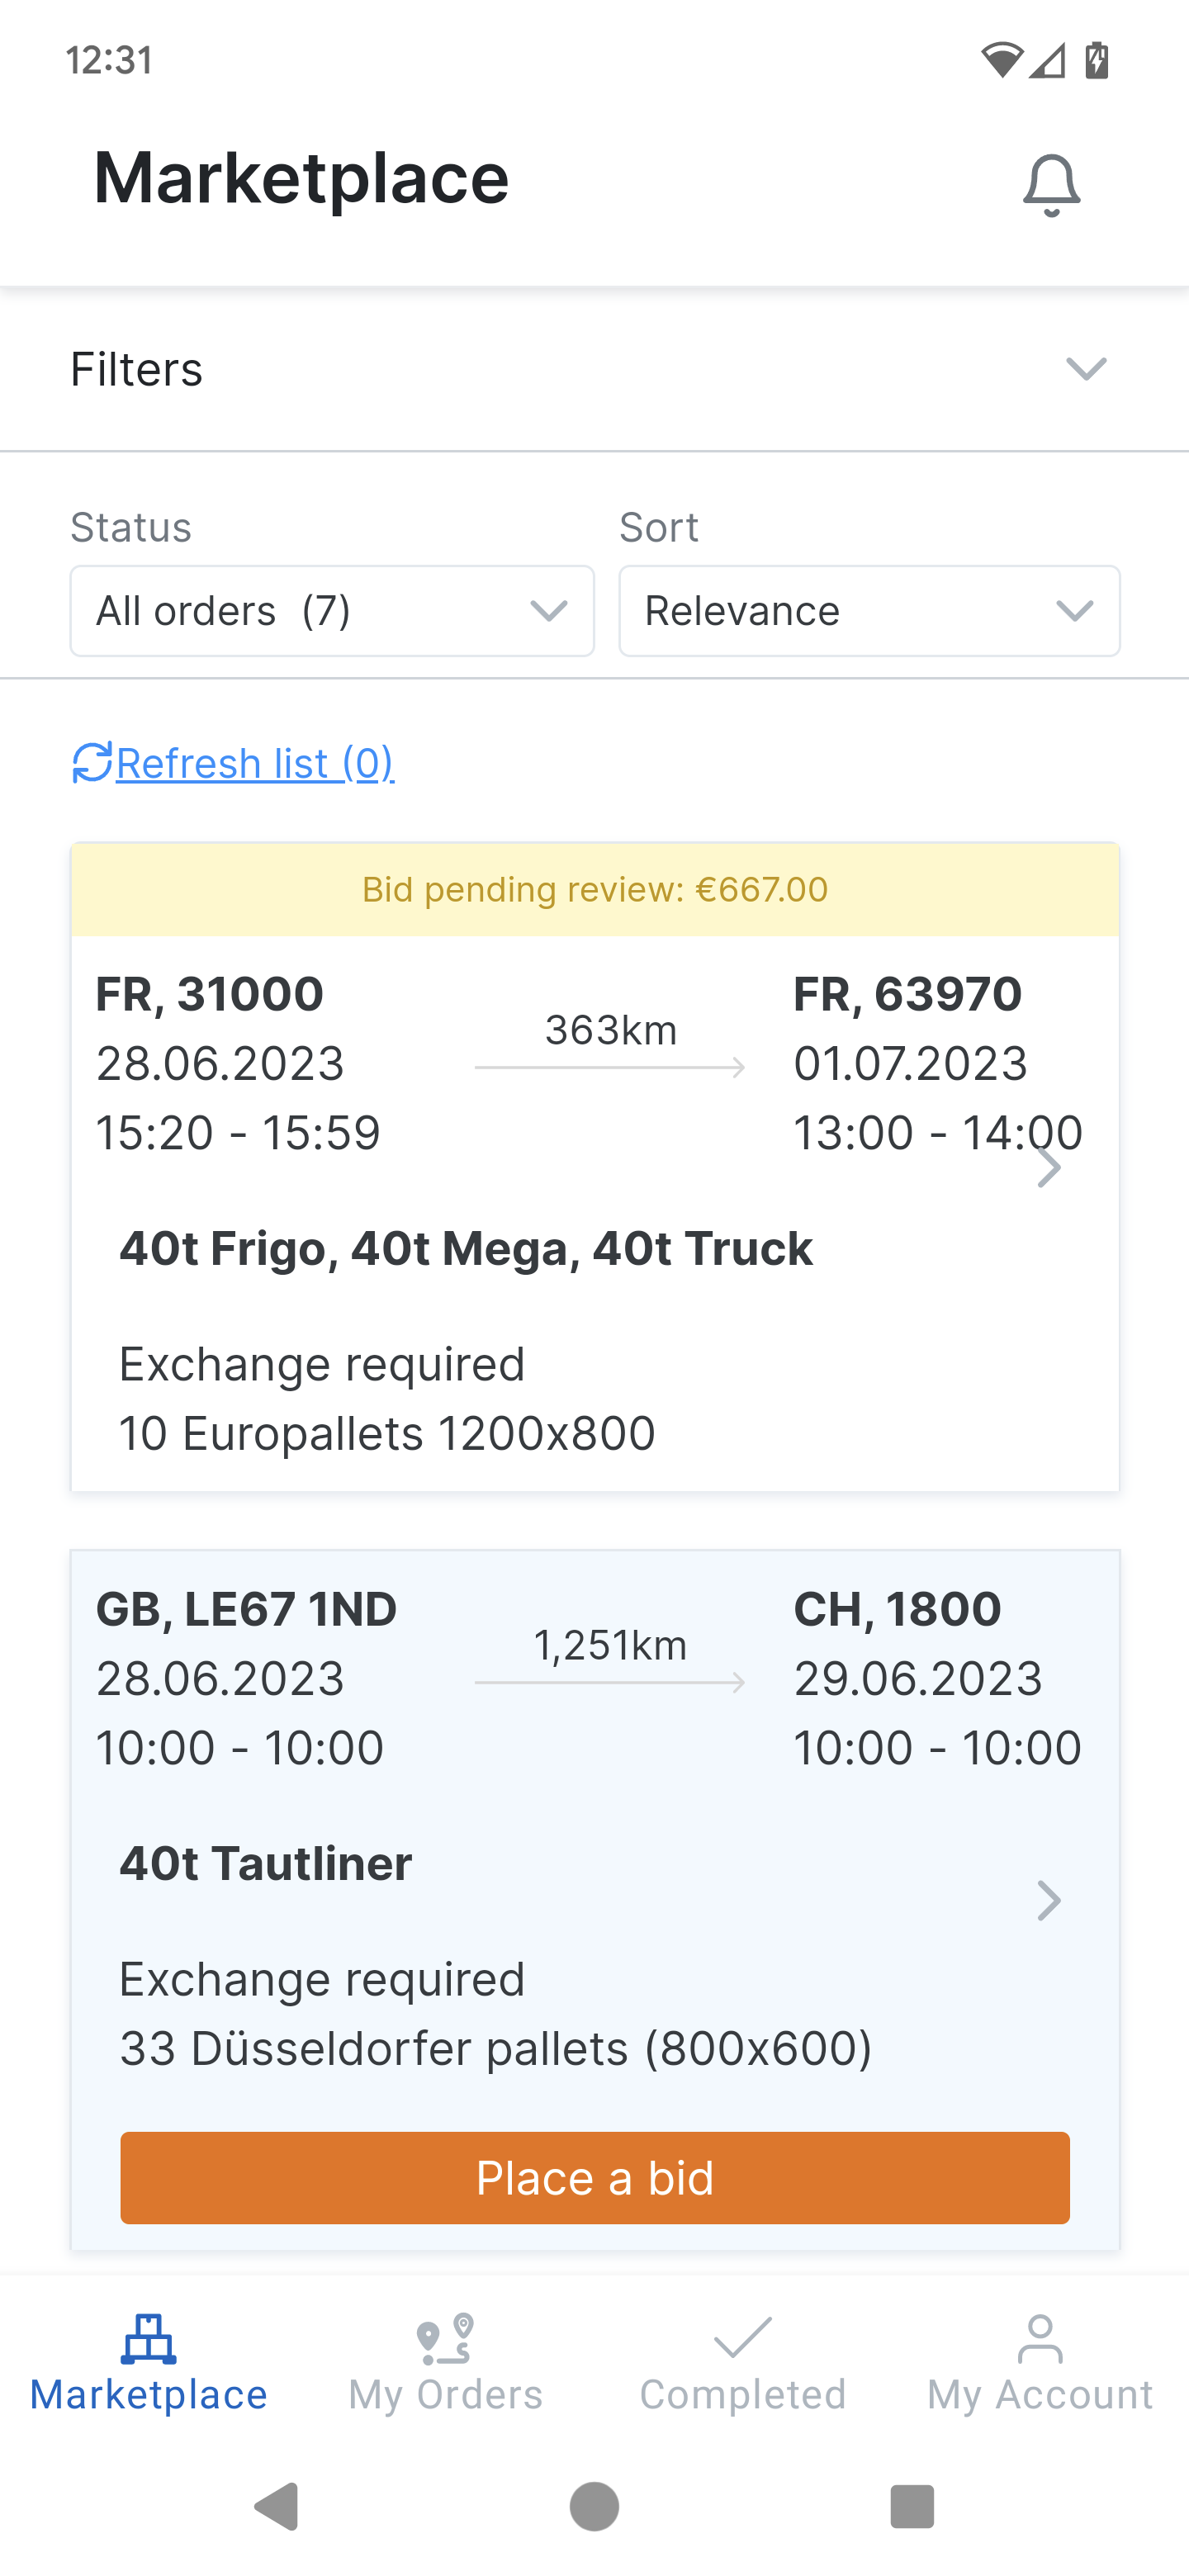This screenshot has height=2576, width=1189.
Task: Click the 'Refresh list (0)' link
Action: [x=255, y=763]
